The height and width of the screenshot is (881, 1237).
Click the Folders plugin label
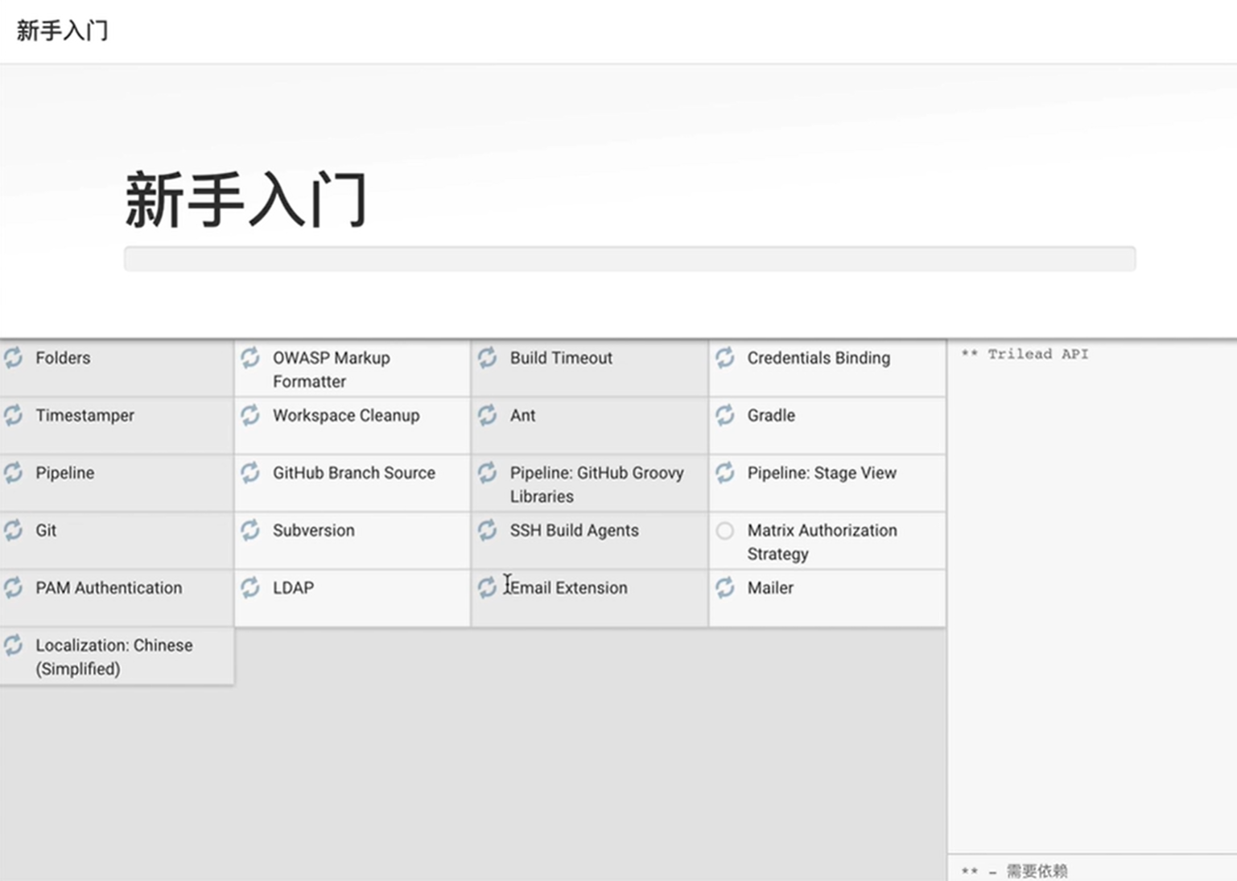(63, 358)
